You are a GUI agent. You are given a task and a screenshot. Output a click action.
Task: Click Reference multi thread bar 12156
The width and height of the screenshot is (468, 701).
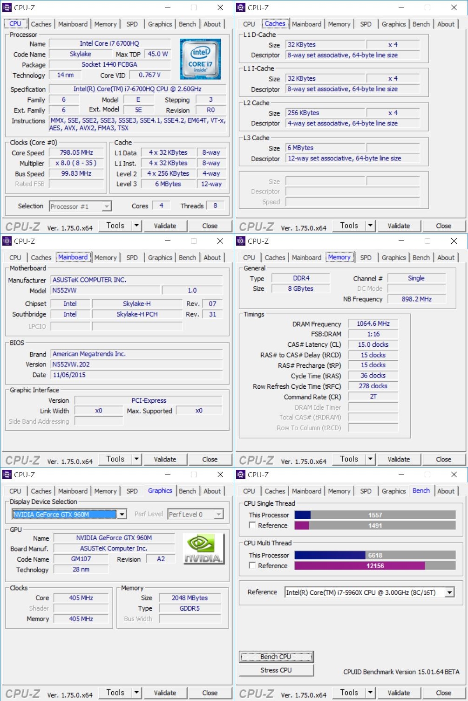point(375,565)
